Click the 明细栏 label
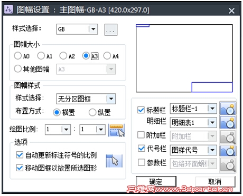 156,121
